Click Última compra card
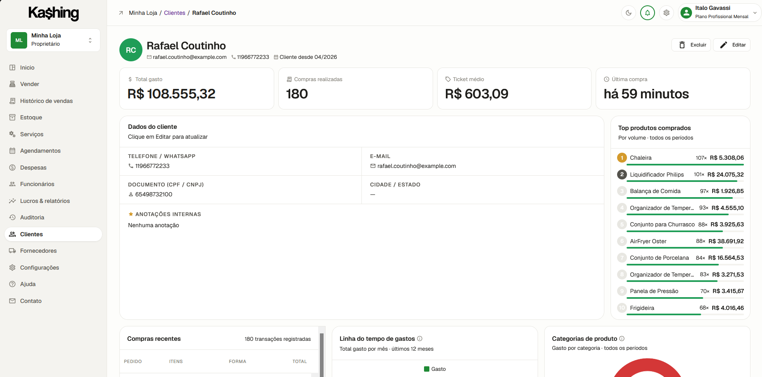The width and height of the screenshot is (762, 377). click(673, 88)
